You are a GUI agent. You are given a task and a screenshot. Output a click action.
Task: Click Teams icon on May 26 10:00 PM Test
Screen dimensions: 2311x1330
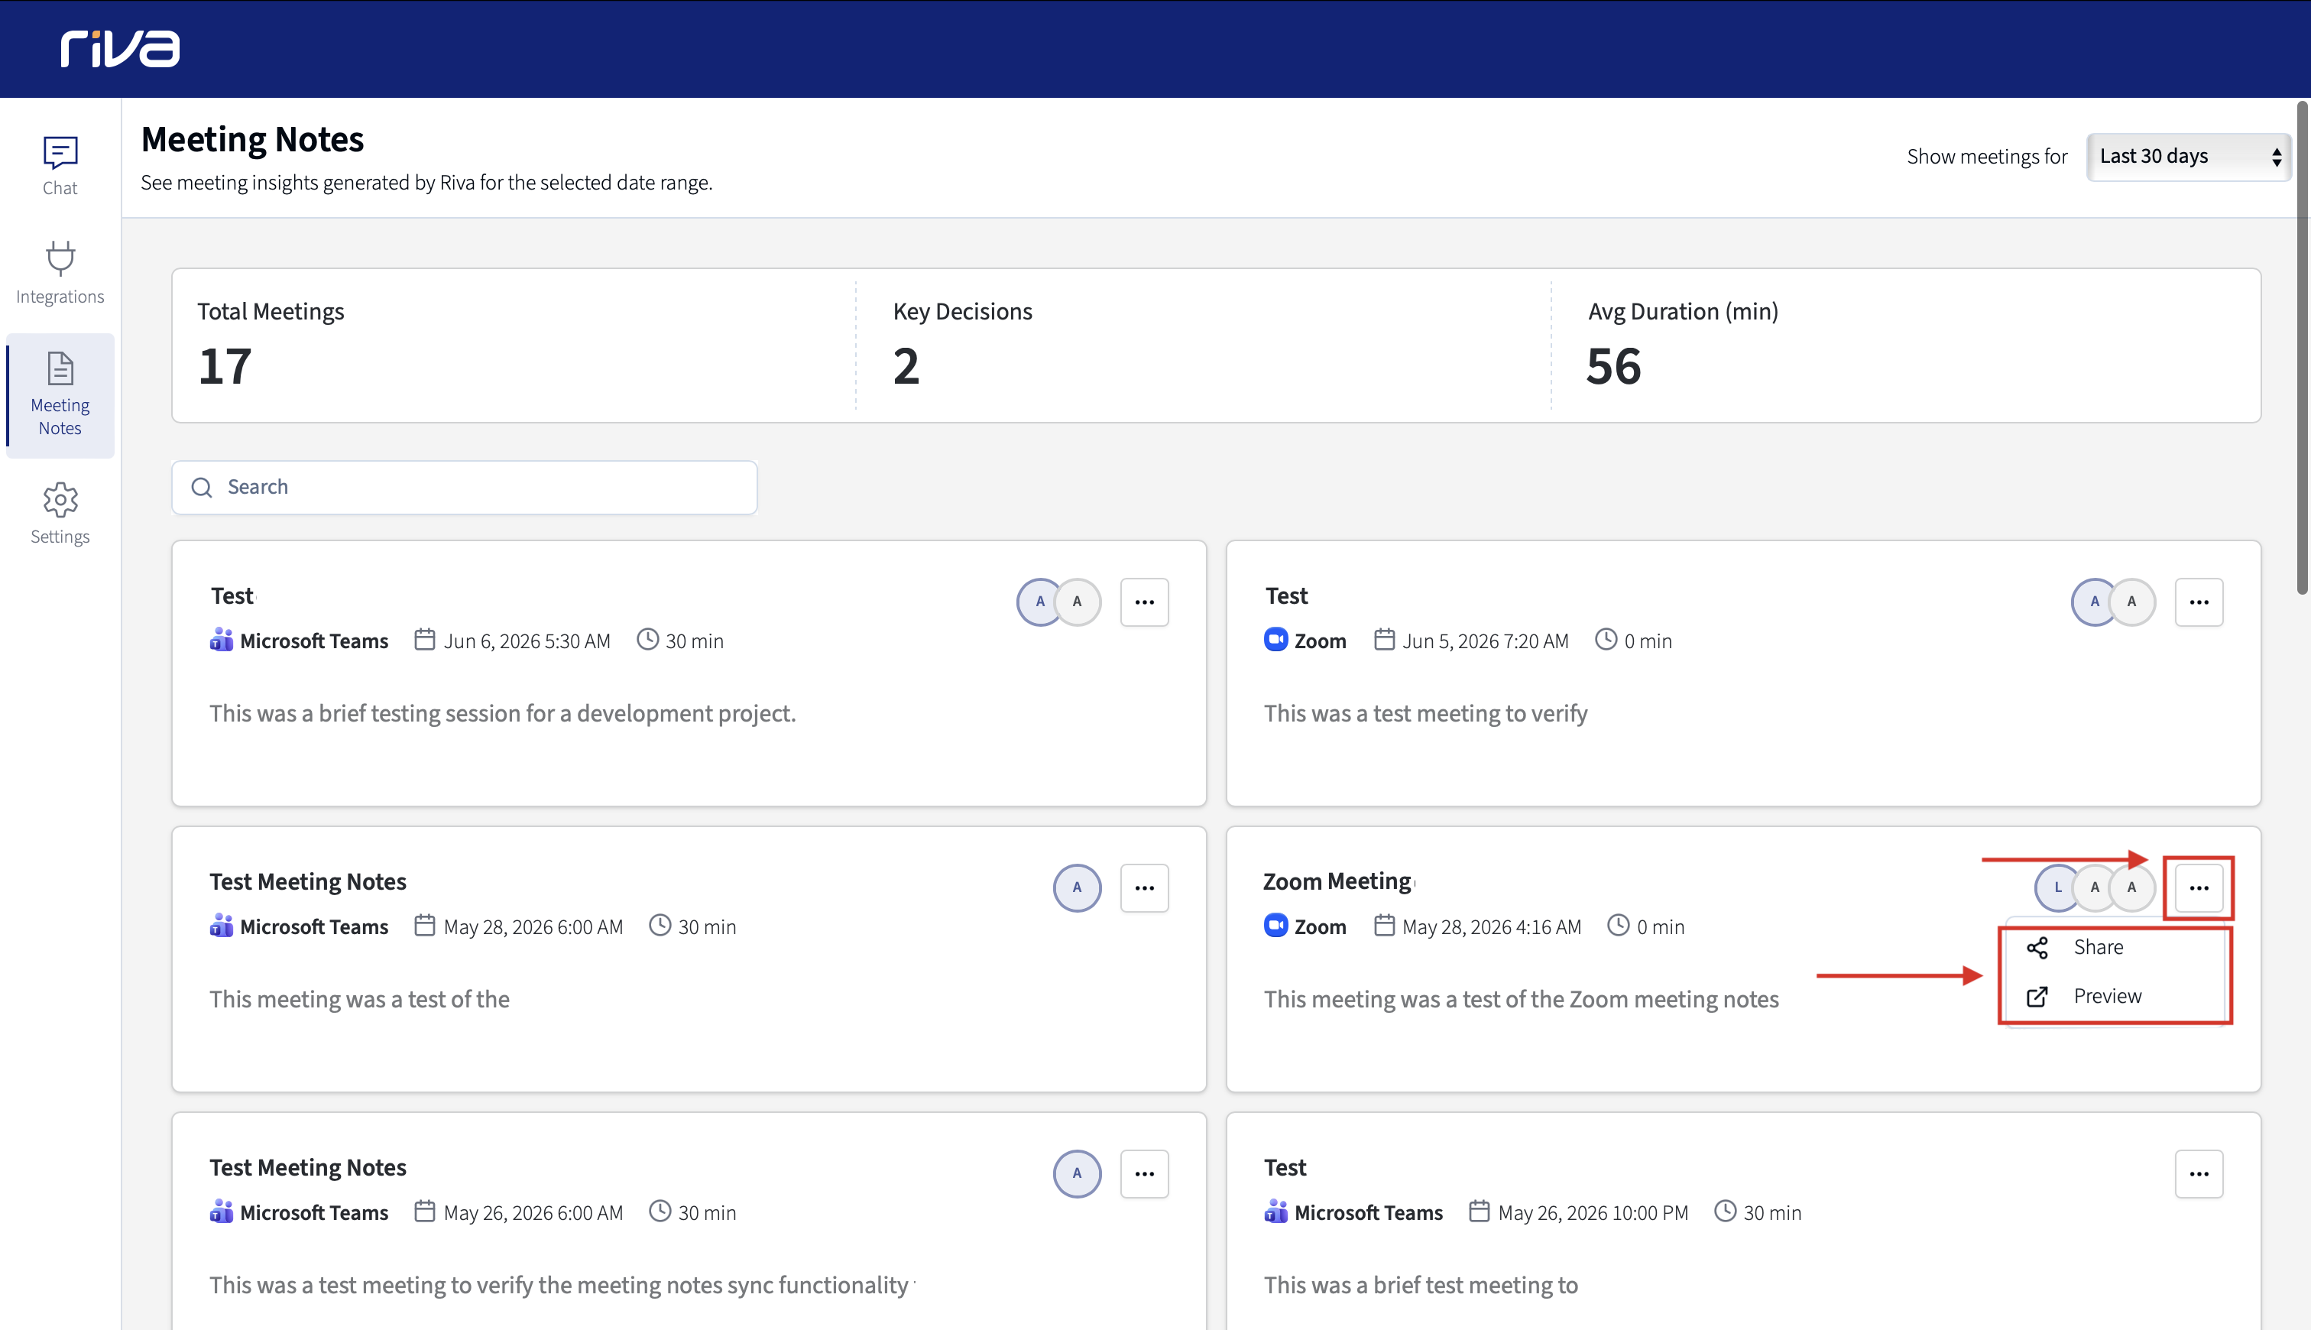[1275, 1212]
